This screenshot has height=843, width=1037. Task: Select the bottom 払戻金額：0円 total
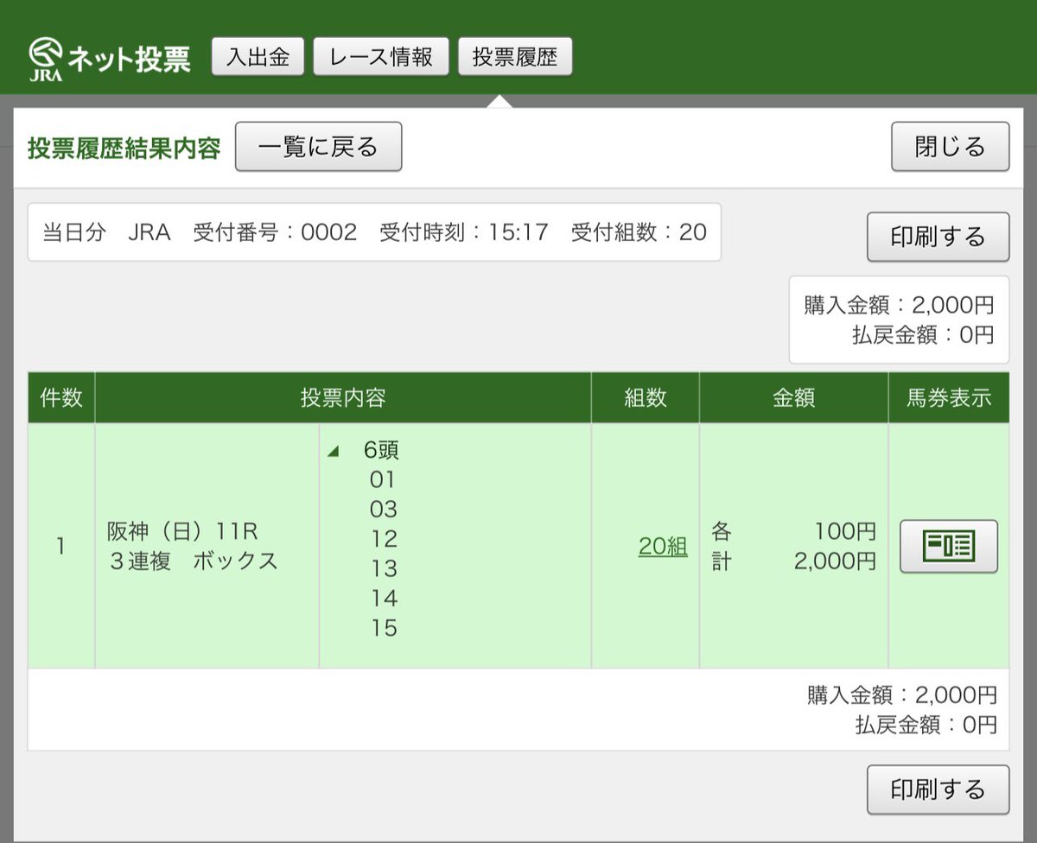(926, 725)
